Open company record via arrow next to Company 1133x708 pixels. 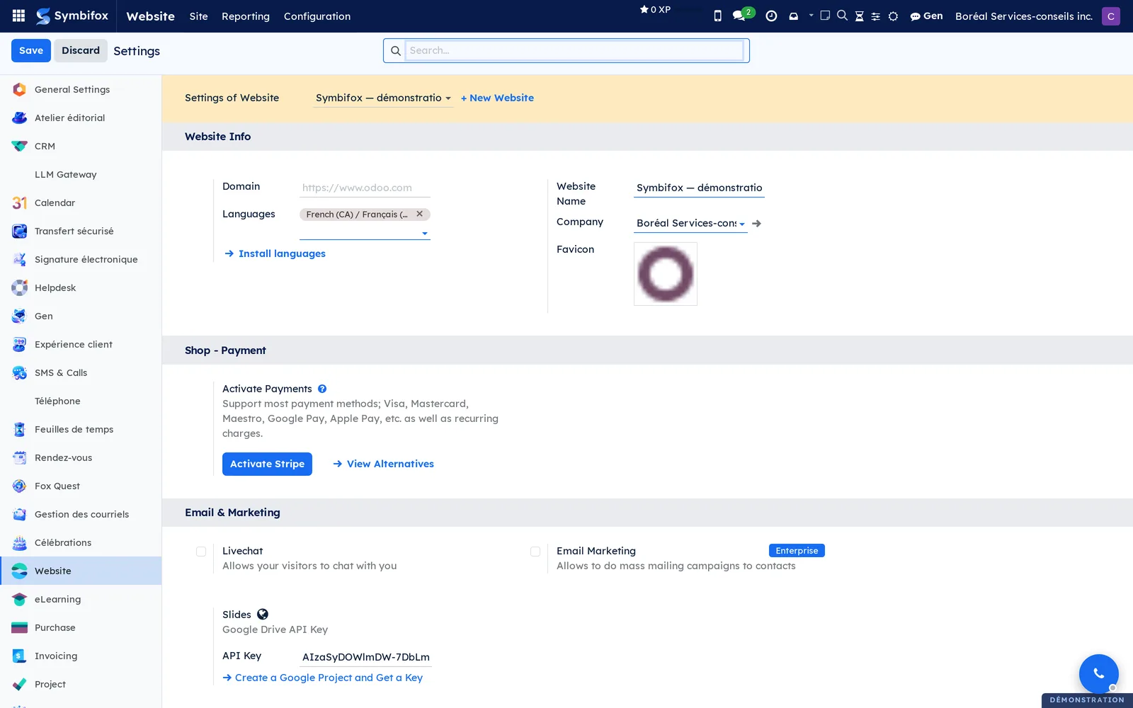[756, 223]
